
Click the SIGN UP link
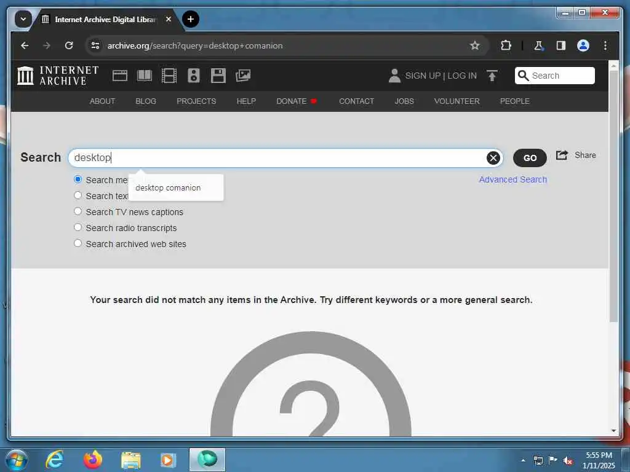pyautogui.click(x=423, y=76)
